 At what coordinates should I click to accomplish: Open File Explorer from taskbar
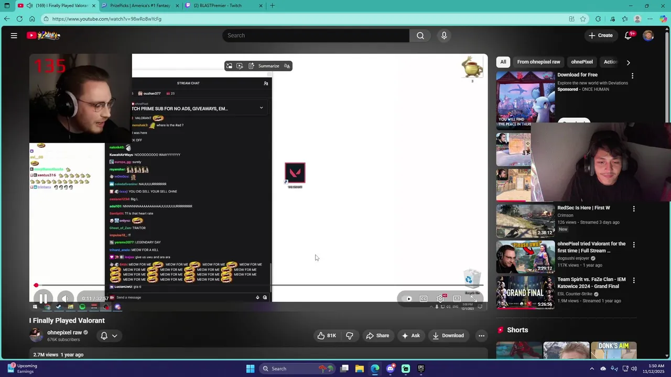(360, 369)
